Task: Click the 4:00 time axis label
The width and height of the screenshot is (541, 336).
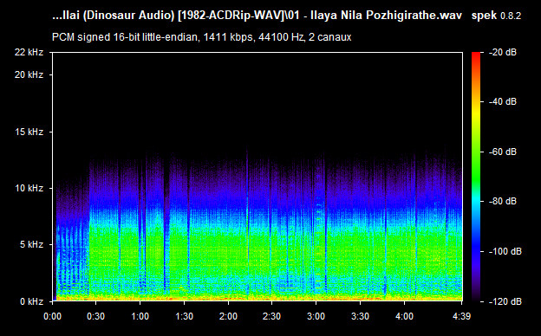Action: click(404, 316)
